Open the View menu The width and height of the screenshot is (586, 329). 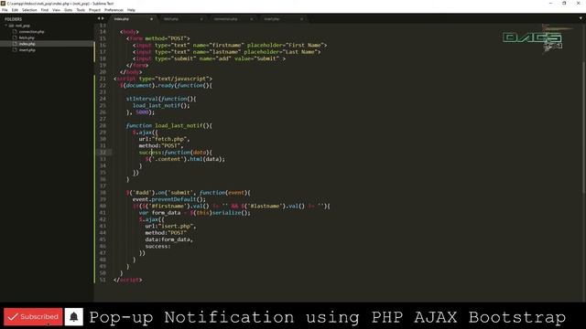point(56,10)
